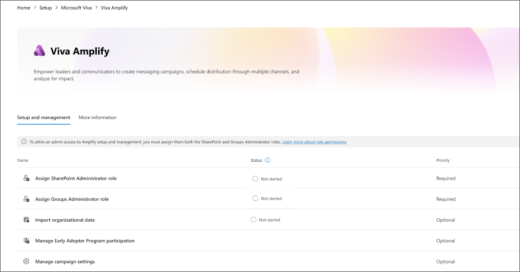
Task: Click the Viva Amplify breadcrumb item
Action: tap(114, 8)
